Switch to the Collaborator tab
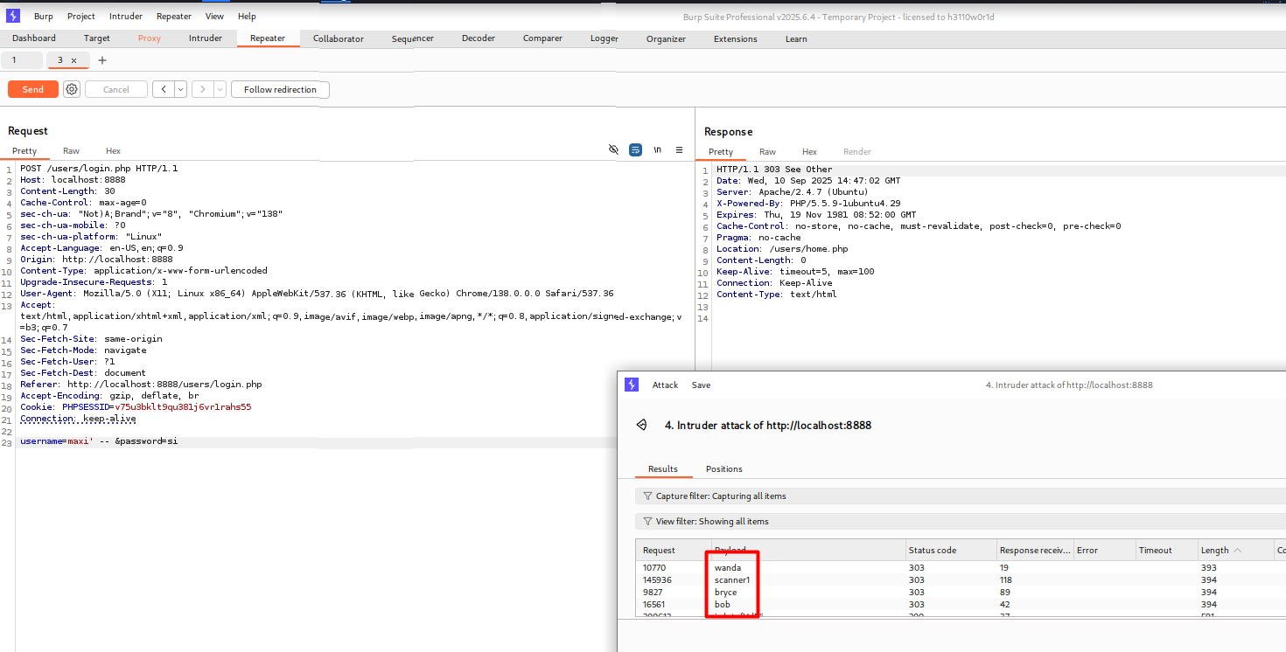 (339, 38)
